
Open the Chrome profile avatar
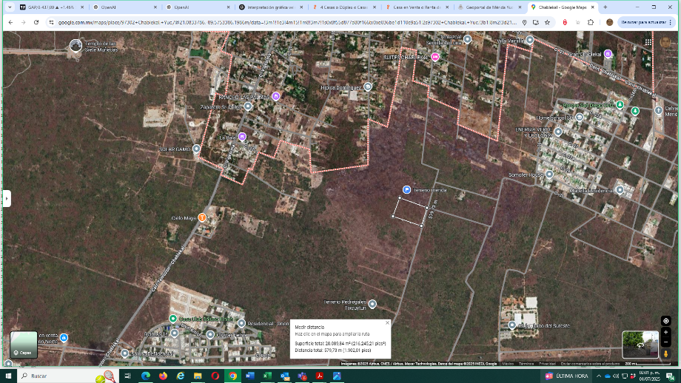pyautogui.click(x=609, y=22)
